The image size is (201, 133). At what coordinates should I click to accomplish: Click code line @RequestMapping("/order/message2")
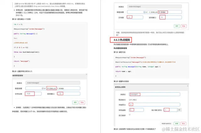point(29,29)
